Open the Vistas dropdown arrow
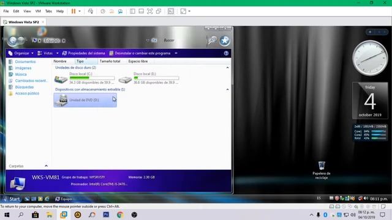392x220 pixels. click(x=57, y=53)
